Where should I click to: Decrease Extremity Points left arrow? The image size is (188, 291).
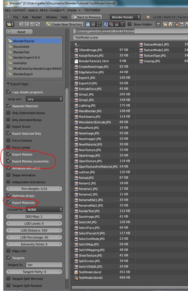coord(8,244)
